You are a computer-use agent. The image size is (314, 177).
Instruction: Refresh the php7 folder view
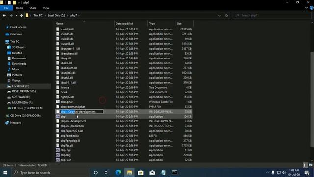pos(226,15)
